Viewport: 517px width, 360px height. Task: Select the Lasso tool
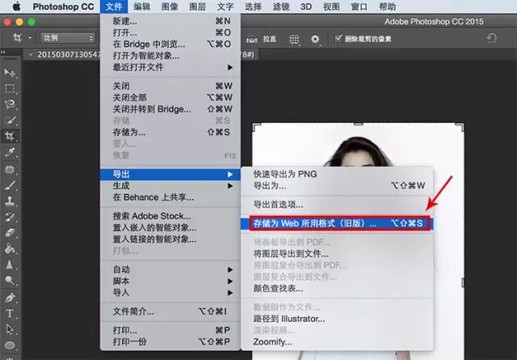point(10,104)
